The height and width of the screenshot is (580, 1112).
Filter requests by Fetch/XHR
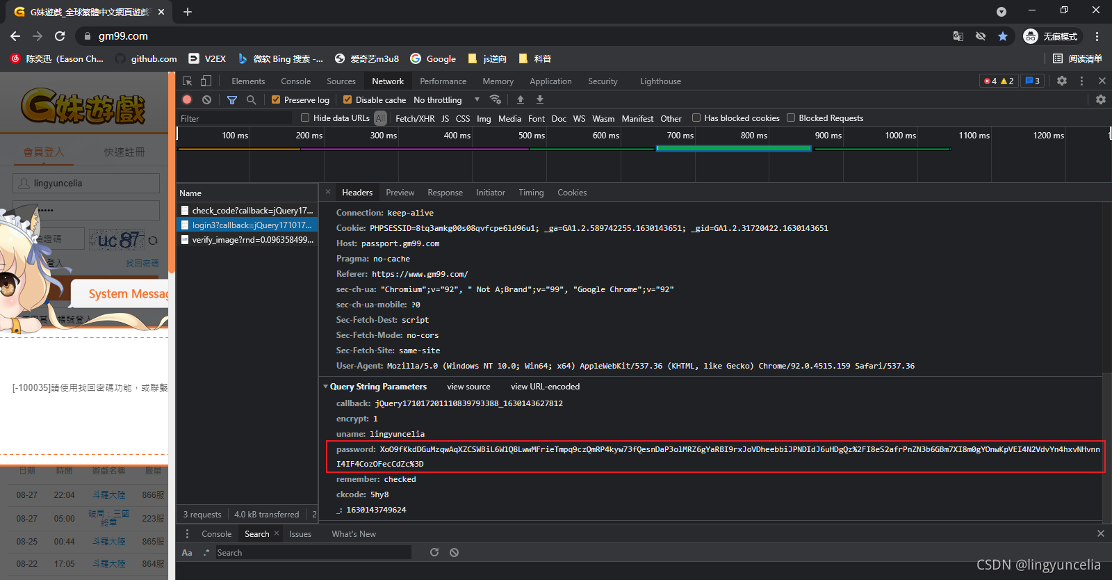(415, 119)
